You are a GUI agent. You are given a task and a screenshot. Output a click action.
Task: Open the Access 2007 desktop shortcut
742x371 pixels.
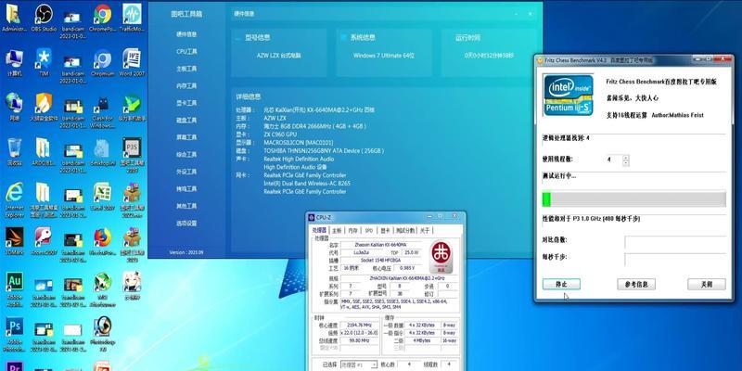[x=44, y=240]
